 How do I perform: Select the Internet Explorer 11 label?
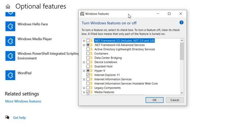click(107, 75)
